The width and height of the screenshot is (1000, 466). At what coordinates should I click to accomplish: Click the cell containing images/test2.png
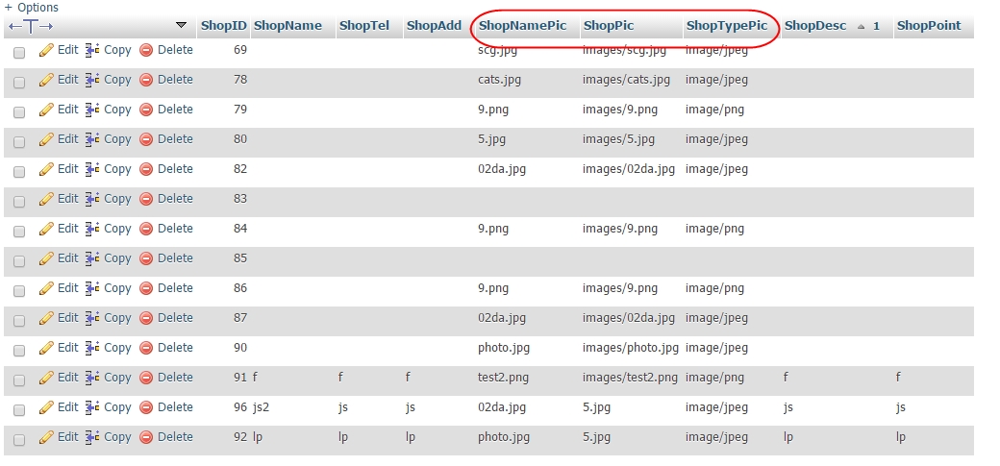(x=630, y=378)
